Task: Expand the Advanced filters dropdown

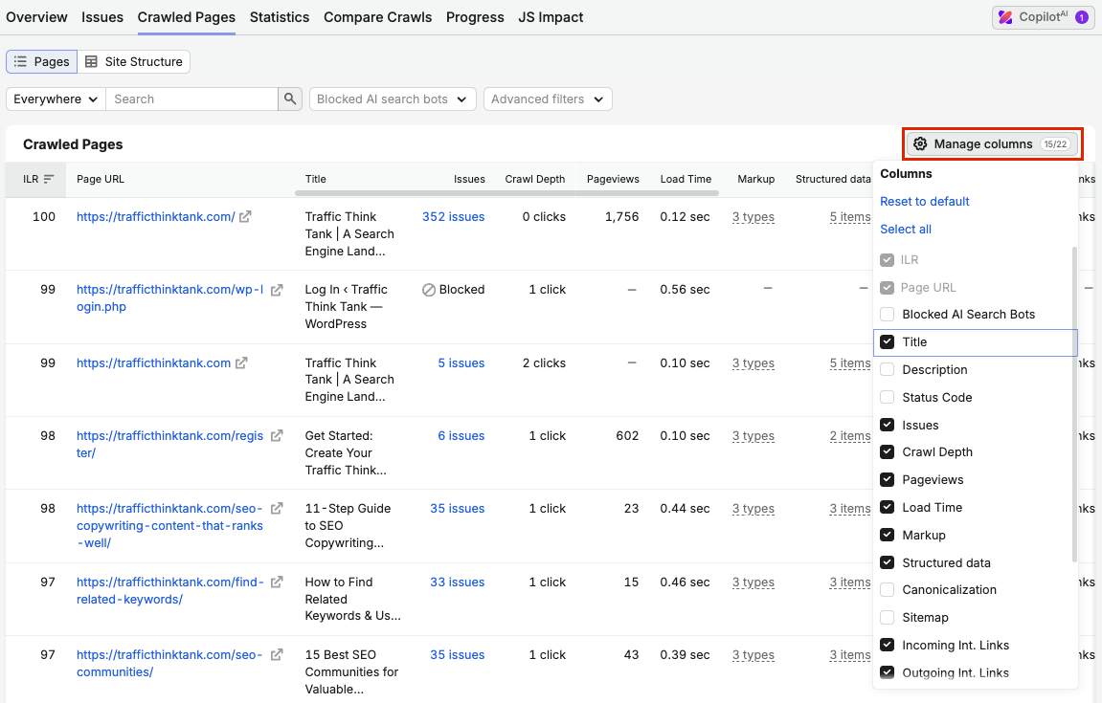Action: 548,99
